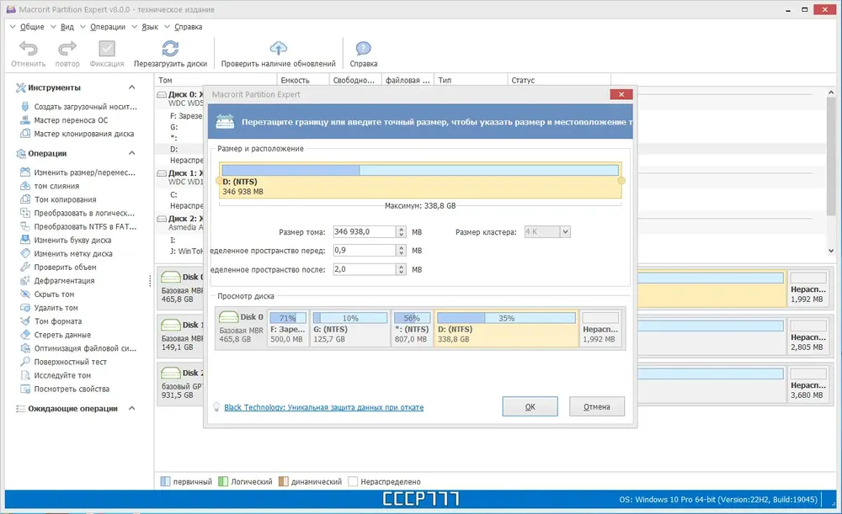Select the *: (NTFS) 807,0 MB partition
The height and width of the screenshot is (514, 842).
pyautogui.click(x=412, y=328)
